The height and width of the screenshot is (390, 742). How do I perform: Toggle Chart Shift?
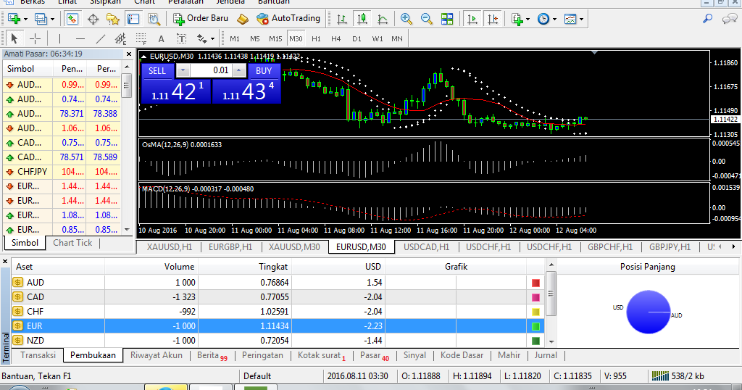point(493,19)
